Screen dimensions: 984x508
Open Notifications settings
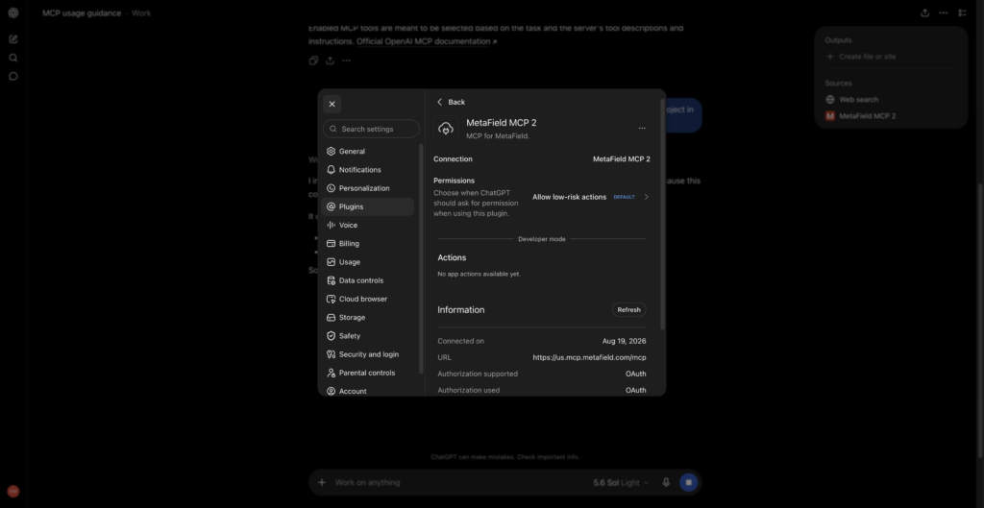[367, 169]
